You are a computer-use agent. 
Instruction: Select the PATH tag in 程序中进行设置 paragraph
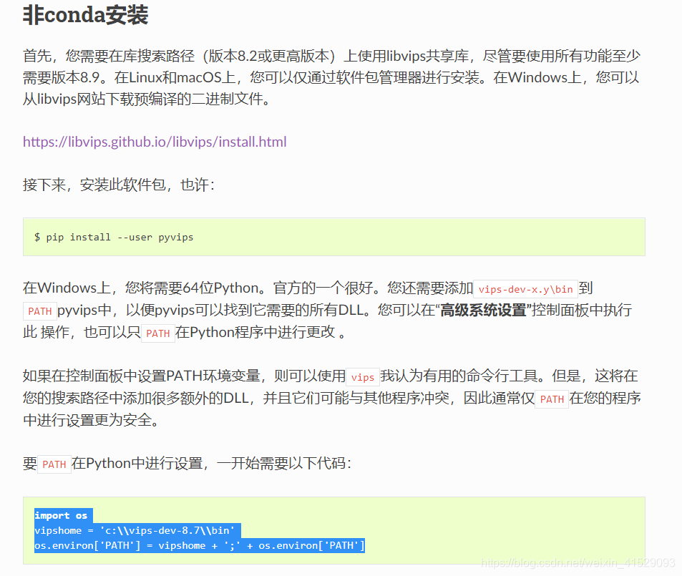(x=551, y=399)
